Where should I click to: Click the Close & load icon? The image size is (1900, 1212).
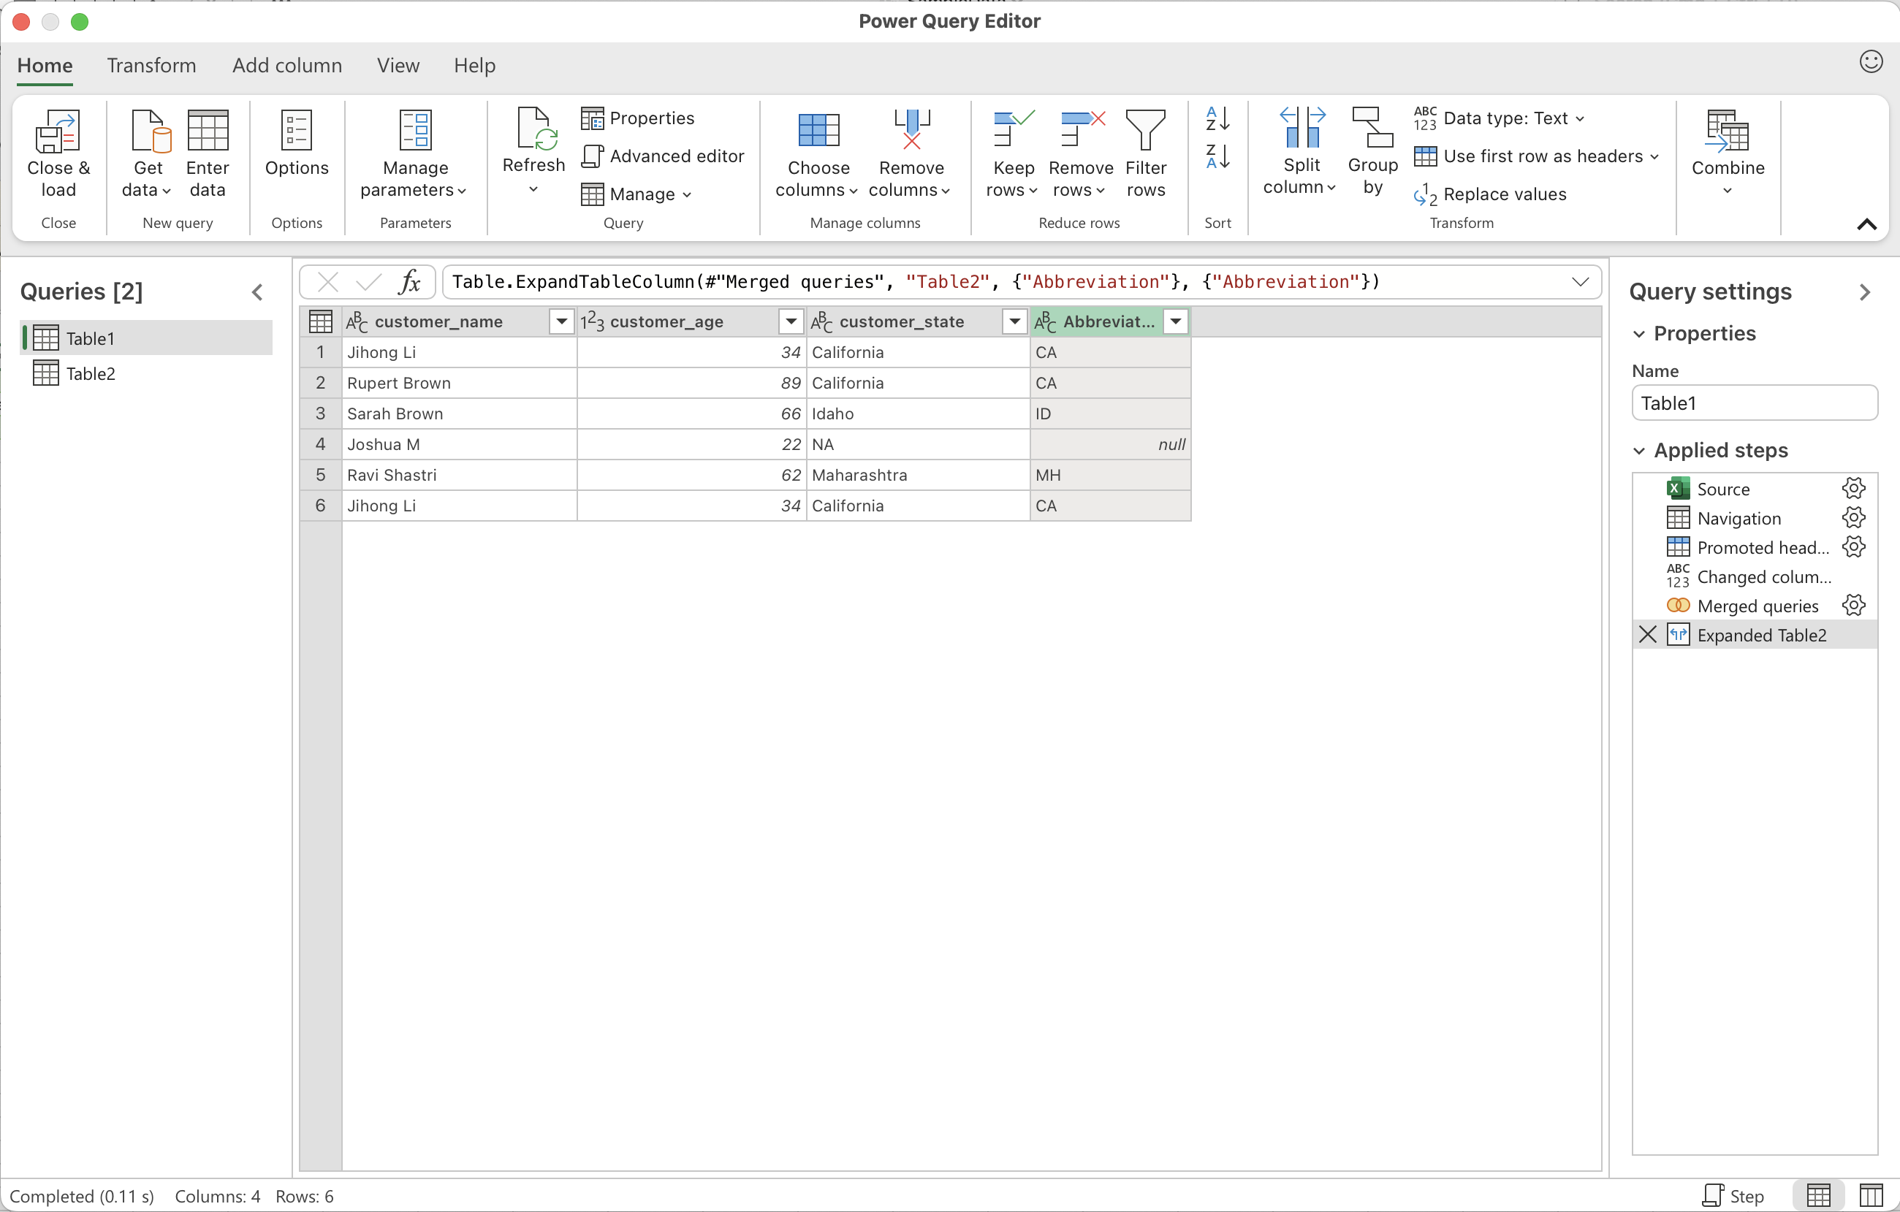pos(58,132)
